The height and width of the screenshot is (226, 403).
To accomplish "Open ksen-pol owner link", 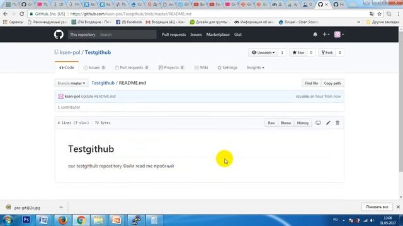I will (x=70, y=52).
